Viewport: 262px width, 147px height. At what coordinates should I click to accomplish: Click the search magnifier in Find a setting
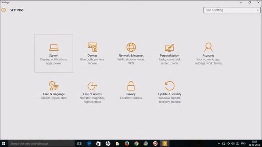pyautogui.click(x=258, y=10)
